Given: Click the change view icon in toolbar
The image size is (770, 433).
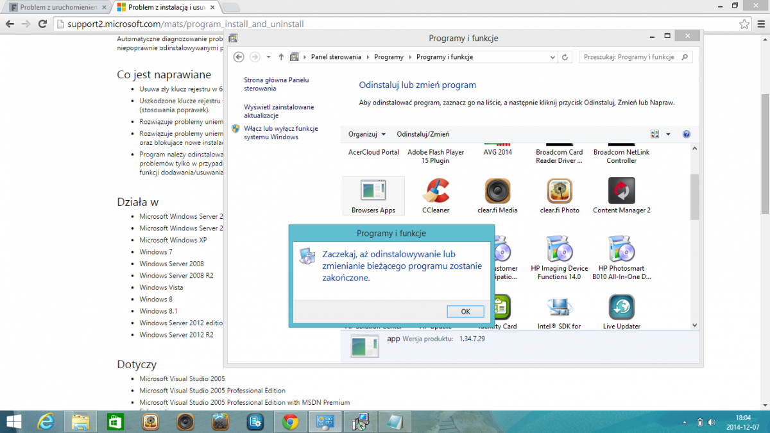Looking at the screenshot, I should tap(655, 134).
